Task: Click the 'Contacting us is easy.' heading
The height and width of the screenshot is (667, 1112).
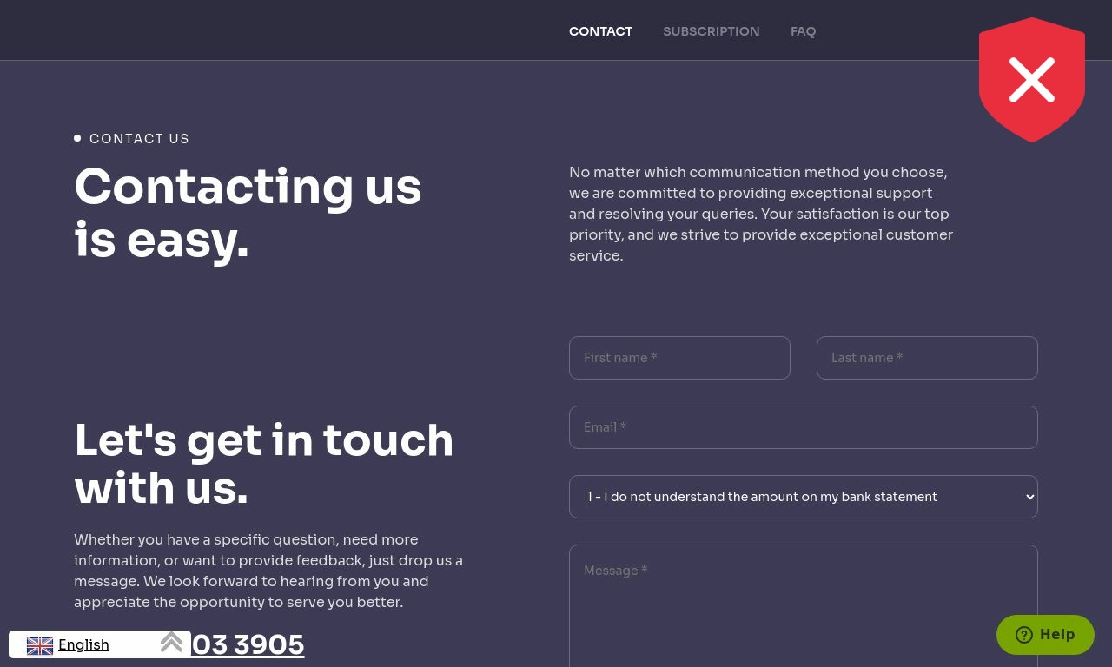Action: pyautogui.click(x=248, y=213)
